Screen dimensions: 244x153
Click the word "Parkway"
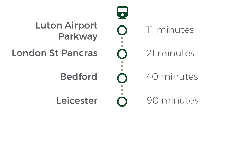coord(78,37)
